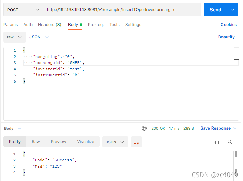Beautify the JSON request body
243x181 pixels.
click(227, 37)
